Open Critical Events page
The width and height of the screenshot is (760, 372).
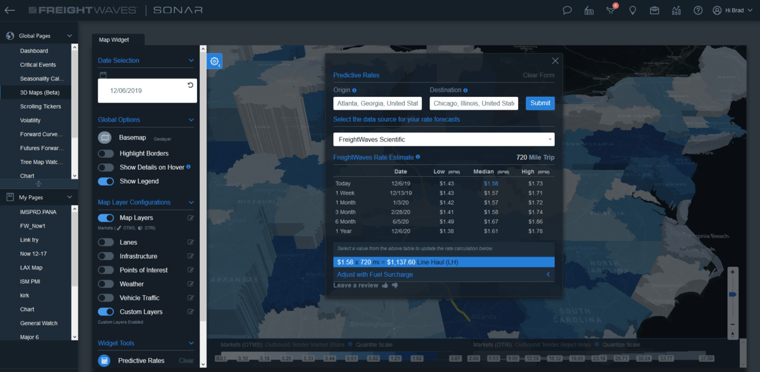click(38, 65)
